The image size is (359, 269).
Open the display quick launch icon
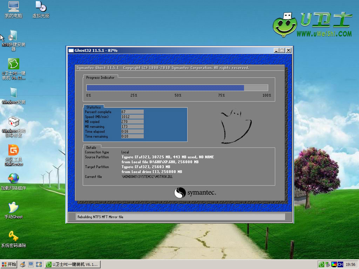[31, 264]
